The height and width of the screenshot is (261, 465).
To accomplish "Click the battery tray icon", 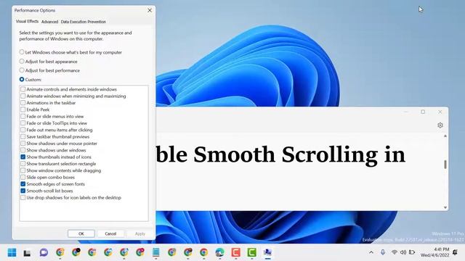I will 412,252.
